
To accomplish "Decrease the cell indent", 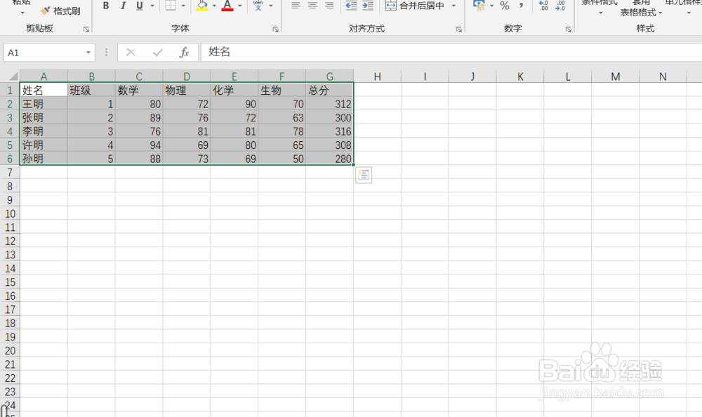I will (x=351, y=6).
